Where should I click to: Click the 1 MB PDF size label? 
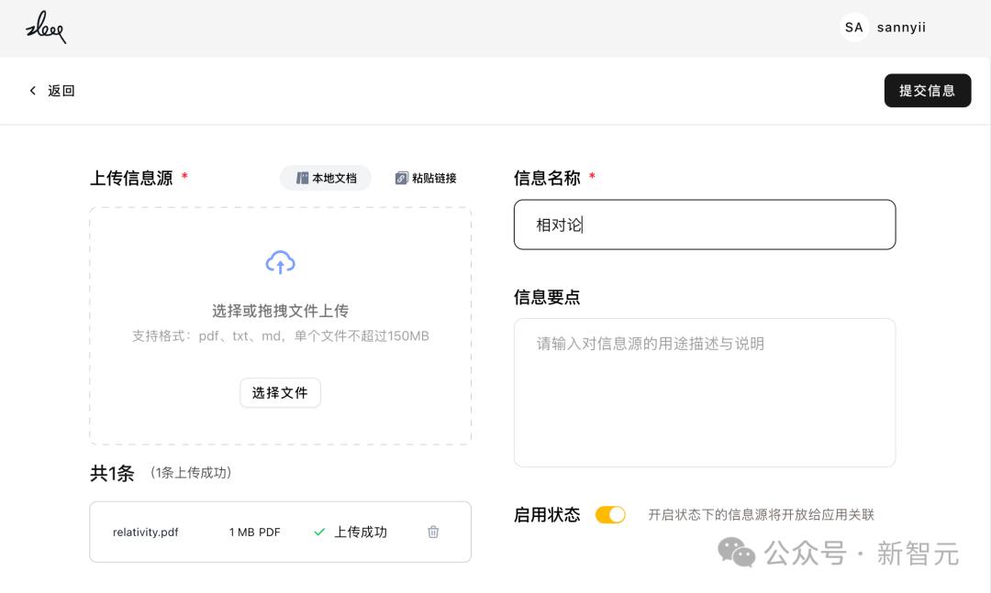coord(254,532)
